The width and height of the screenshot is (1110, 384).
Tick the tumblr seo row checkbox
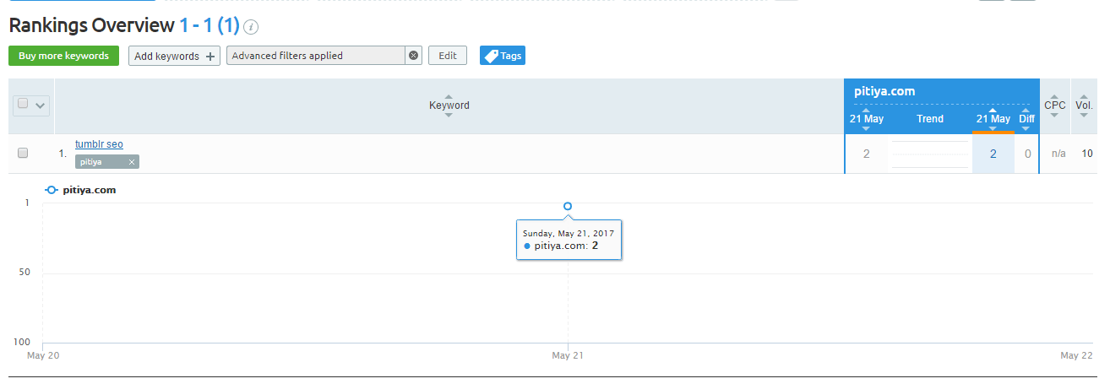coord(23,153)
